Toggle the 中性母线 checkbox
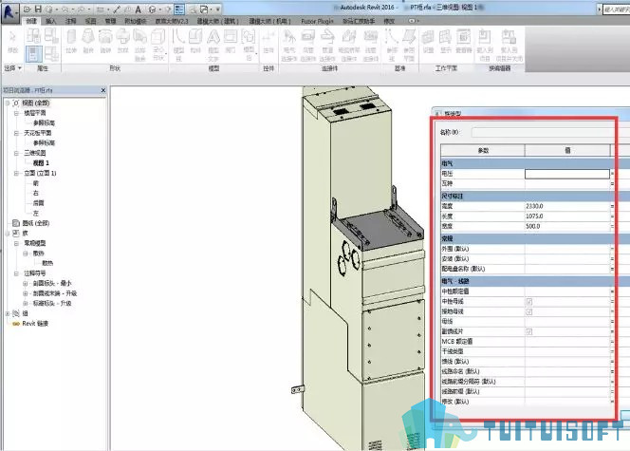Screen dimensions: 630x451 (x=529, y=302)
